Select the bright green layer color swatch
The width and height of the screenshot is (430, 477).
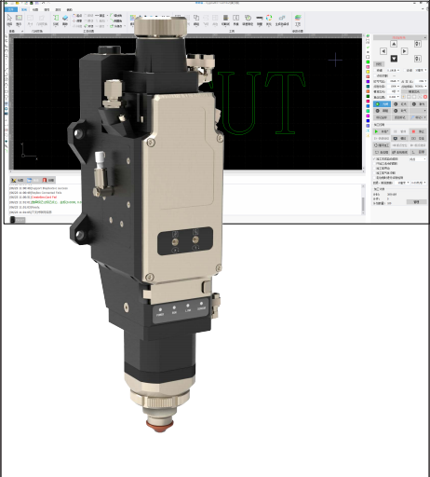tap(368, 62)
